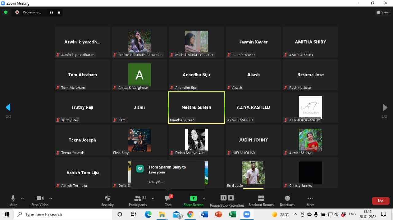Open the Chat panel

pyautogui.click(x=168, y=200)
